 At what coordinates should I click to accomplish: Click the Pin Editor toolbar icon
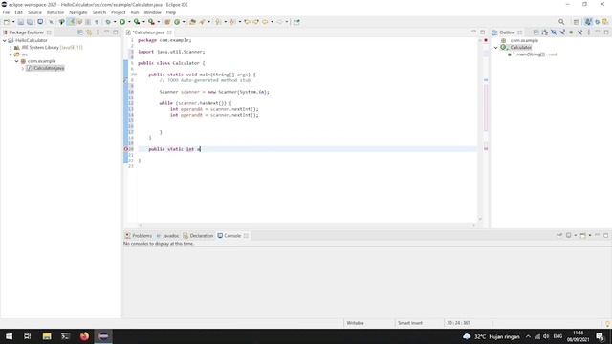point(296,22)
